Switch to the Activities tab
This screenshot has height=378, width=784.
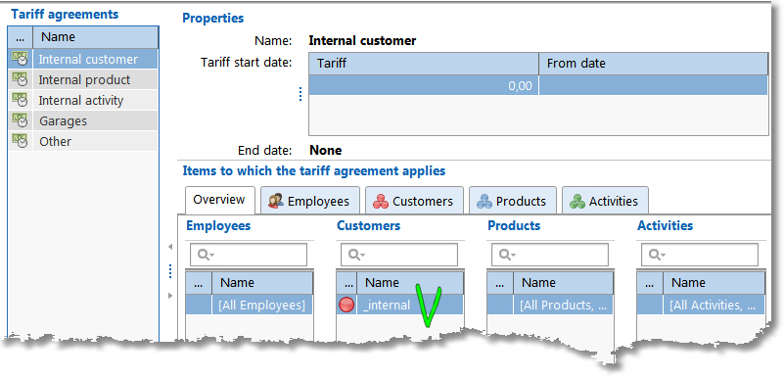(605, 201)
